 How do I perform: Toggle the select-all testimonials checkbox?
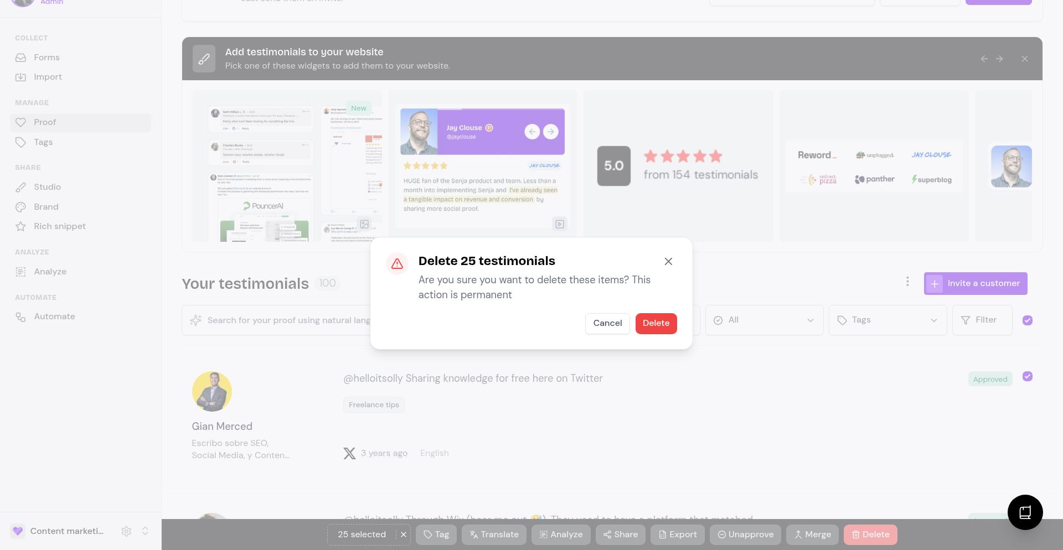pyautogui.click(x=1027, y=320)
